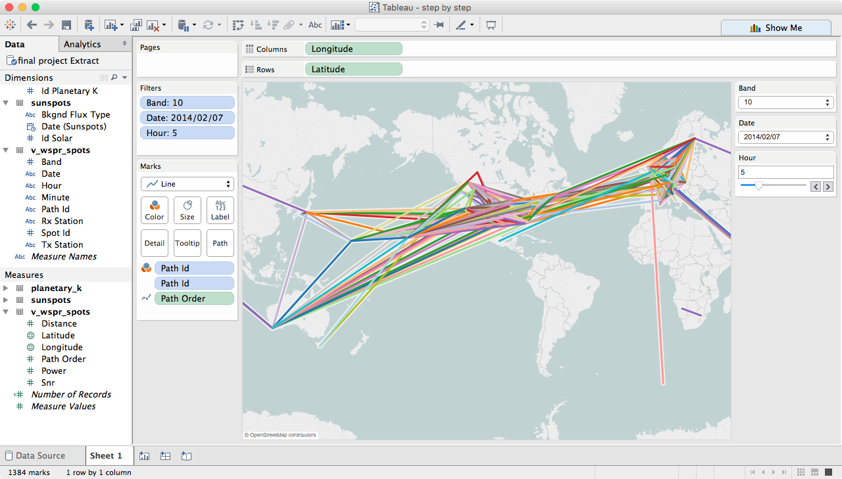Click the Highlight pen icon
Viewport: 842px width, 479px height.
pyautogui.click(x=460, y=25)
